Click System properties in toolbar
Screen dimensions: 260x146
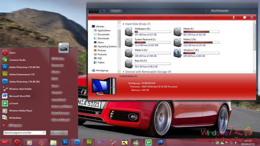point(118,17)
